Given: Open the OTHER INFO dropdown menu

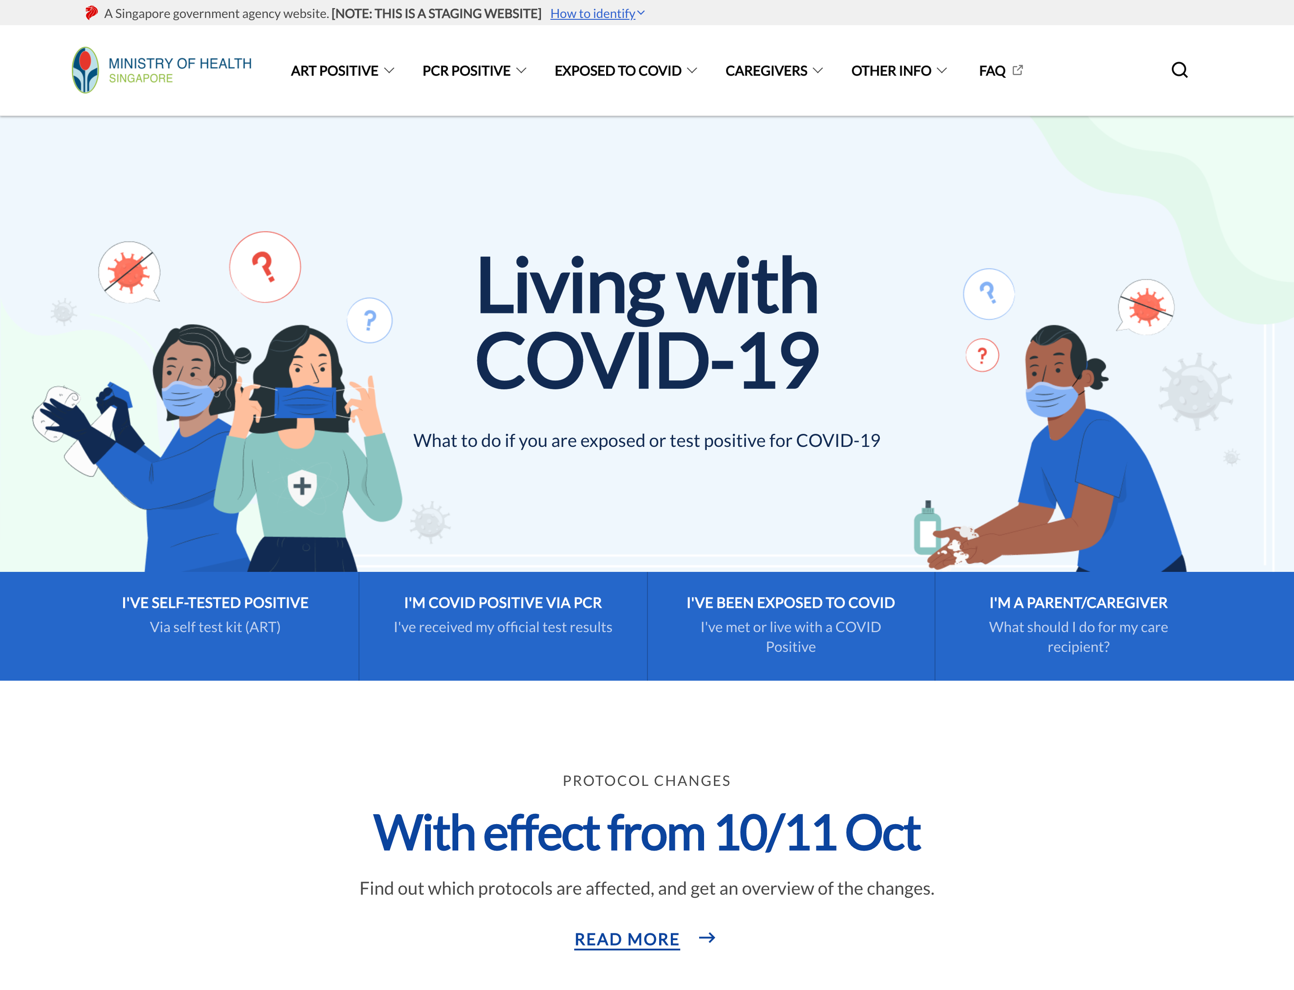Looking at the screenshot, I should (x=898, y=70).
